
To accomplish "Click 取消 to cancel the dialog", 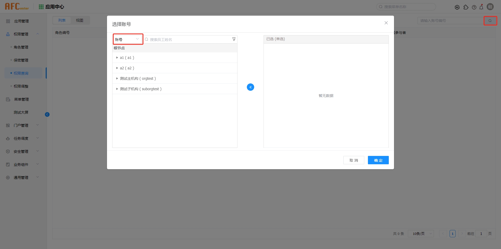I will [x=354, y=160].
